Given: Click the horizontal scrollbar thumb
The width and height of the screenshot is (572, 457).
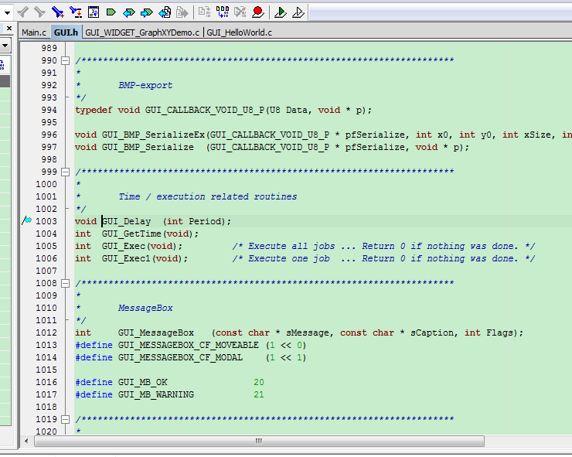Looking at the screenshot, I should [259, 441].
